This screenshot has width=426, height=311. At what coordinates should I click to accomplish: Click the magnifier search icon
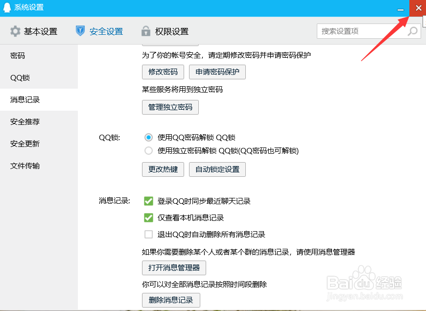(x=413, y=31)
